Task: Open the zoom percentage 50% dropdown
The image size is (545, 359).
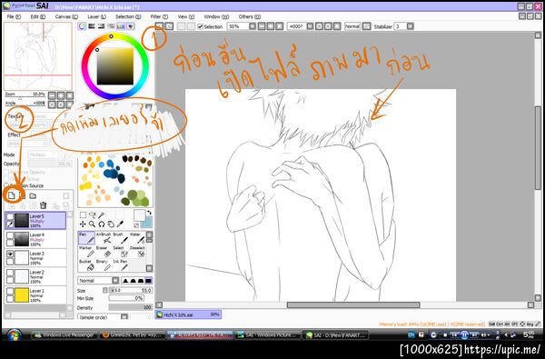Action: click(253, 26)
